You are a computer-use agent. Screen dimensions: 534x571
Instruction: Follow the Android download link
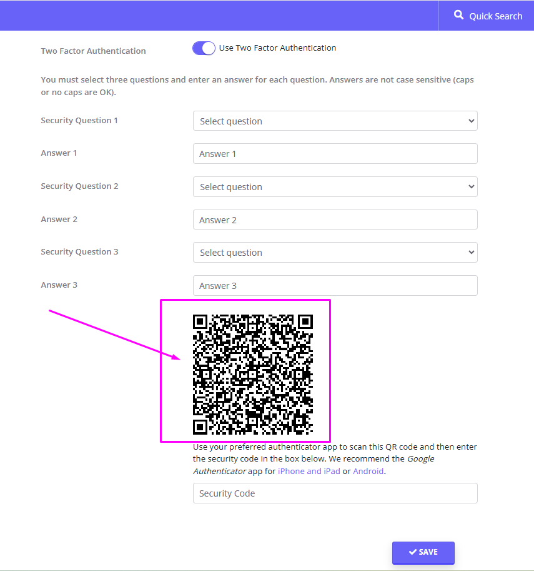coord(368,471)
